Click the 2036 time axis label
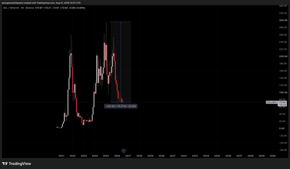This screenshot has width=290, height=169. [228, 156]
